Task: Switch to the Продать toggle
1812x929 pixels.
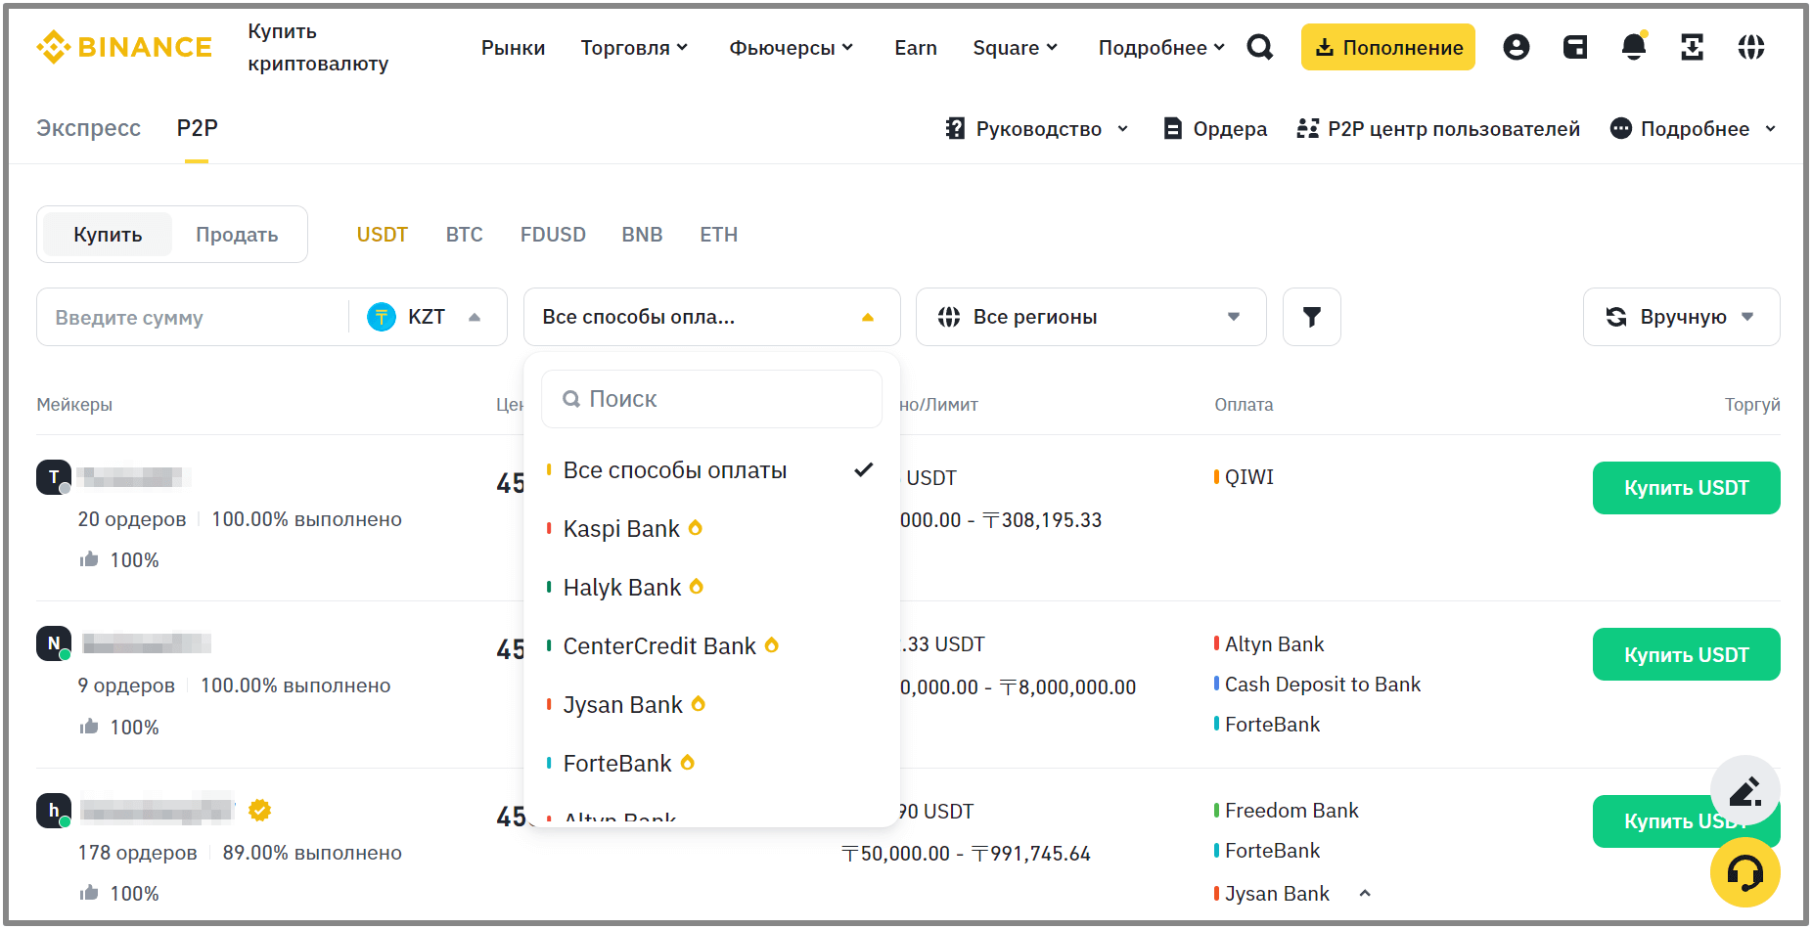Action: pos(237,235)
